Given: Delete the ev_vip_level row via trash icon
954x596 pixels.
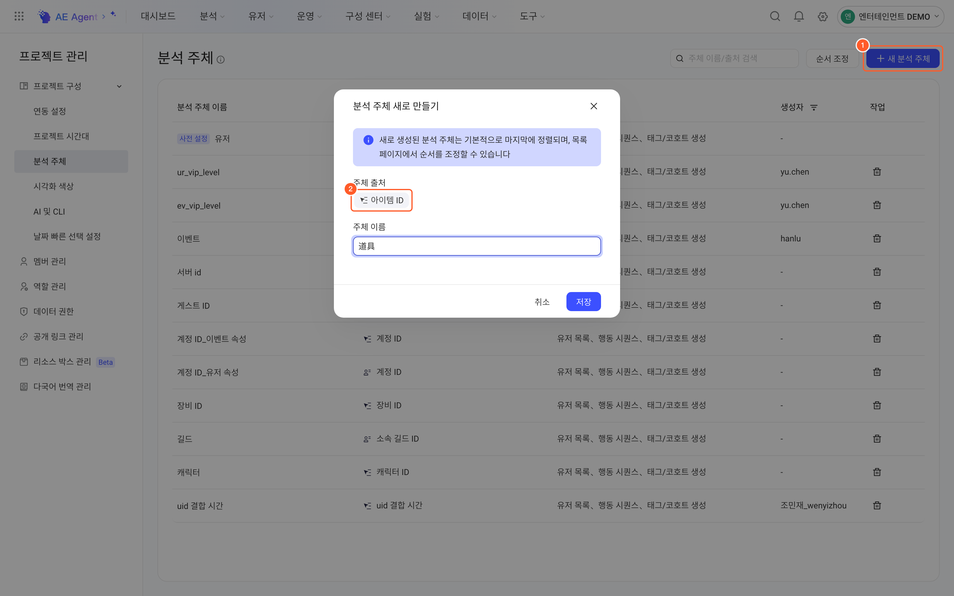Looking at the screenshot, I should click(x=877, y=205).
